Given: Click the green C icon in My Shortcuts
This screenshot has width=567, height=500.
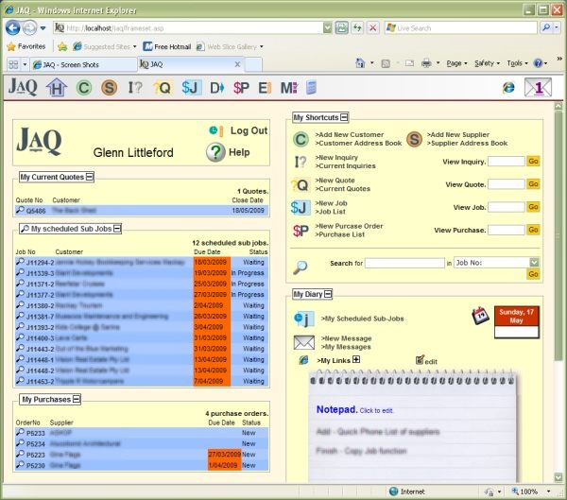Looking at the screenshot, I should 301,139.
